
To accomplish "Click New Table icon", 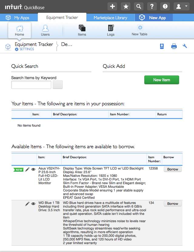I will coord(139,30).
